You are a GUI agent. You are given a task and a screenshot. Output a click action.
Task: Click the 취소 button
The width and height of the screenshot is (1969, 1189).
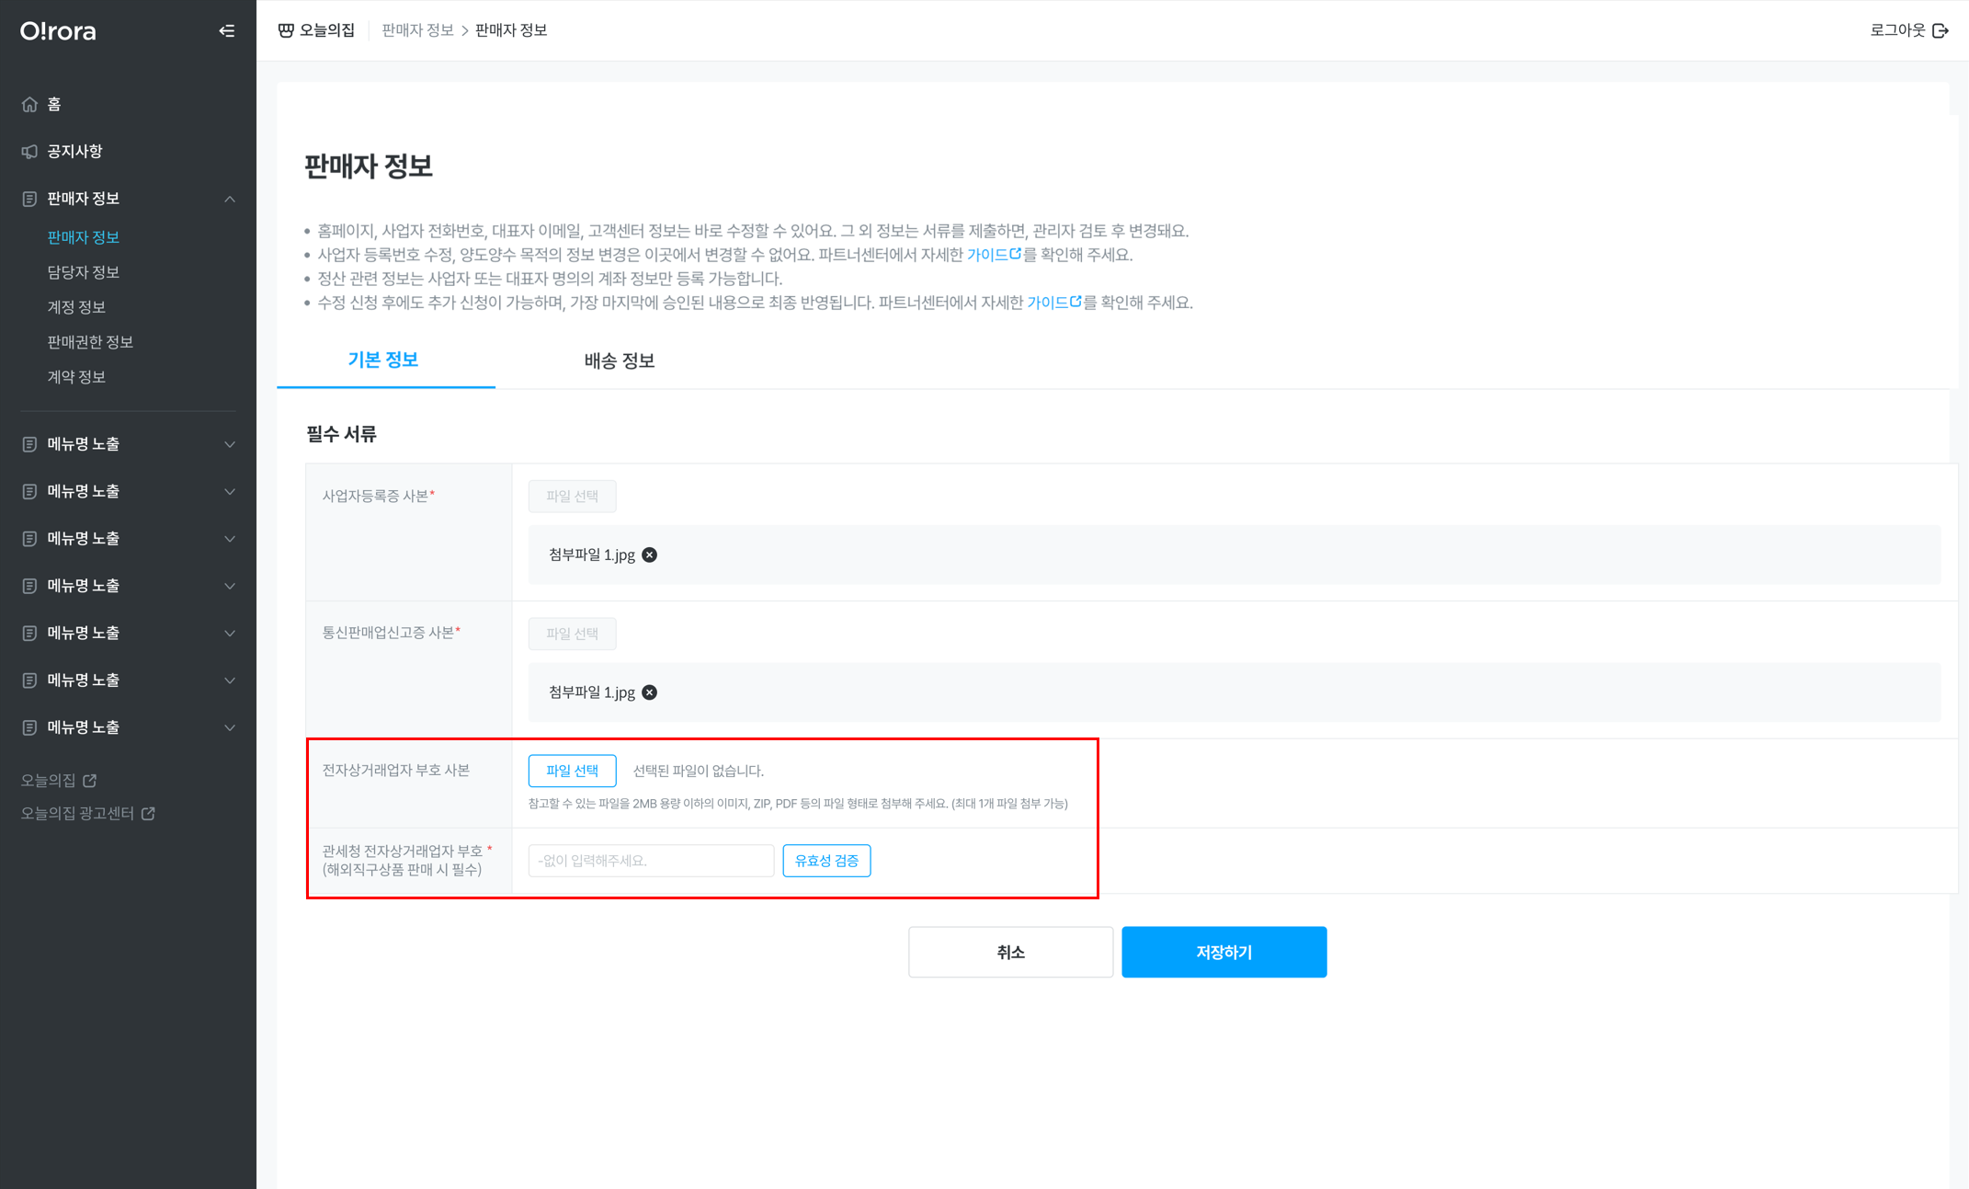click(x=1010, y=952)
